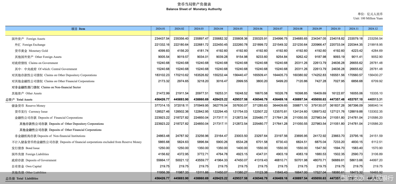Screen dimensions: 396x184
Task: Select the Reserve Money row label
Action: pos(28,106)
